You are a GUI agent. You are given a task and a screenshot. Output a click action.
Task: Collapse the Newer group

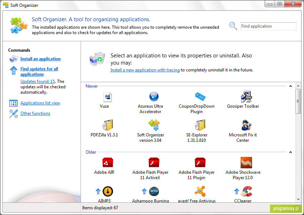click(x=290, y=86)
